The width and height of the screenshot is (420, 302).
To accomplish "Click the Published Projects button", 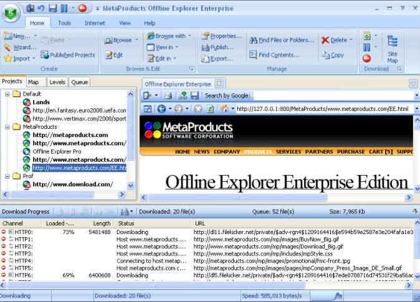I will point(67,55).
